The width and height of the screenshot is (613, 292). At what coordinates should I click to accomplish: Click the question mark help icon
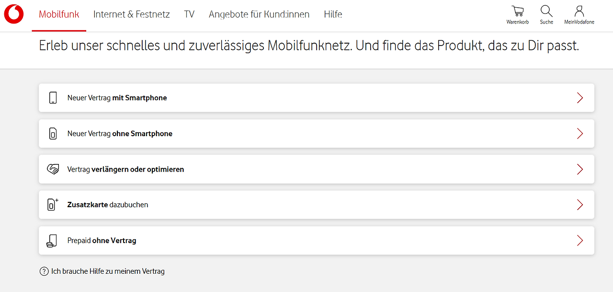click(44, 271)
